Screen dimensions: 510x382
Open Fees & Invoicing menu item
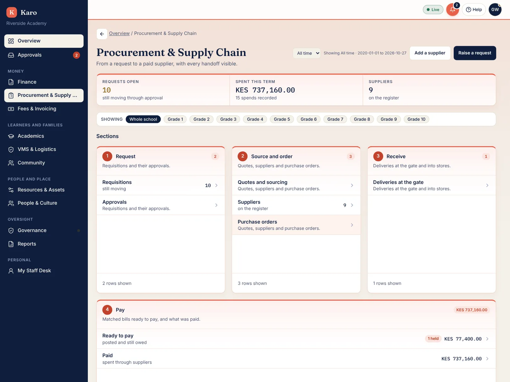coord(44,109)
